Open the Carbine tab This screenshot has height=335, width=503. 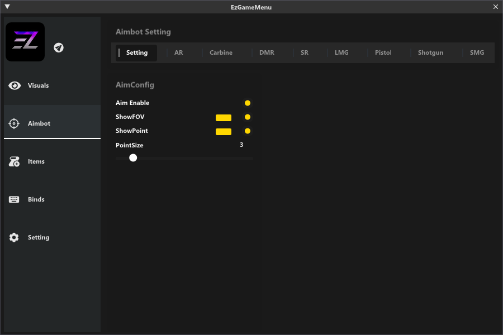pos(221,52)
